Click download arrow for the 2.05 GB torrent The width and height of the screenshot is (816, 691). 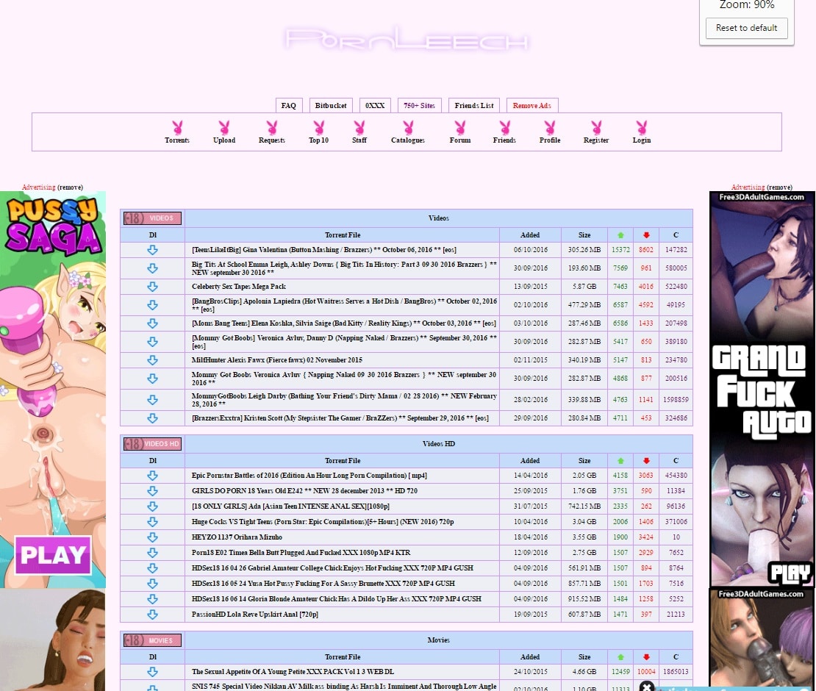pos(152,476)
